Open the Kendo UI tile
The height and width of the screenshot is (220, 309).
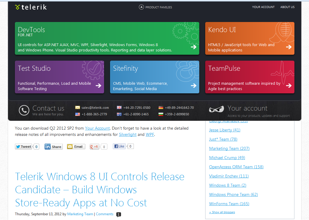tap(250, 38)
